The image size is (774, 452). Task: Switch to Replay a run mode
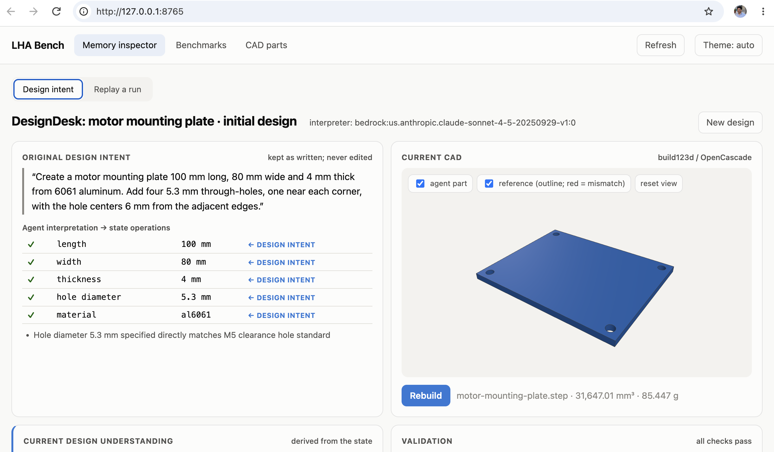118,89
